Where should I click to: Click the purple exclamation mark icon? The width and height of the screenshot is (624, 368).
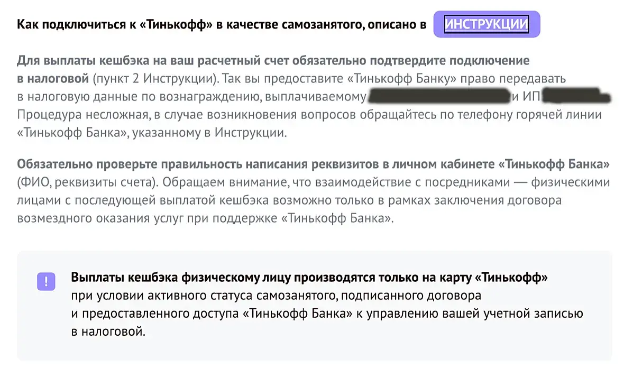(x=46, y=281)
